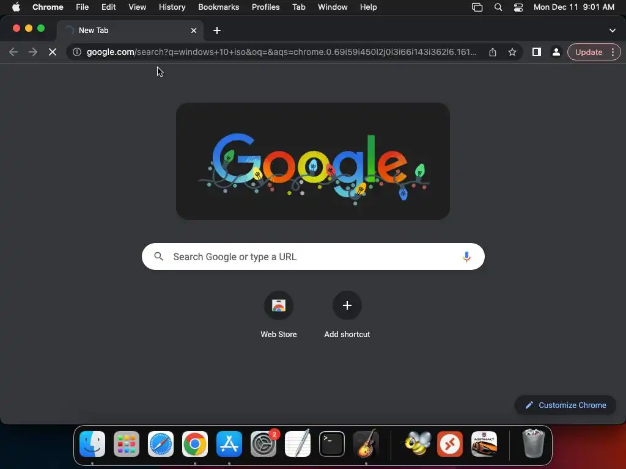Click the screen mirroring menu bar icon

[477, 7]
